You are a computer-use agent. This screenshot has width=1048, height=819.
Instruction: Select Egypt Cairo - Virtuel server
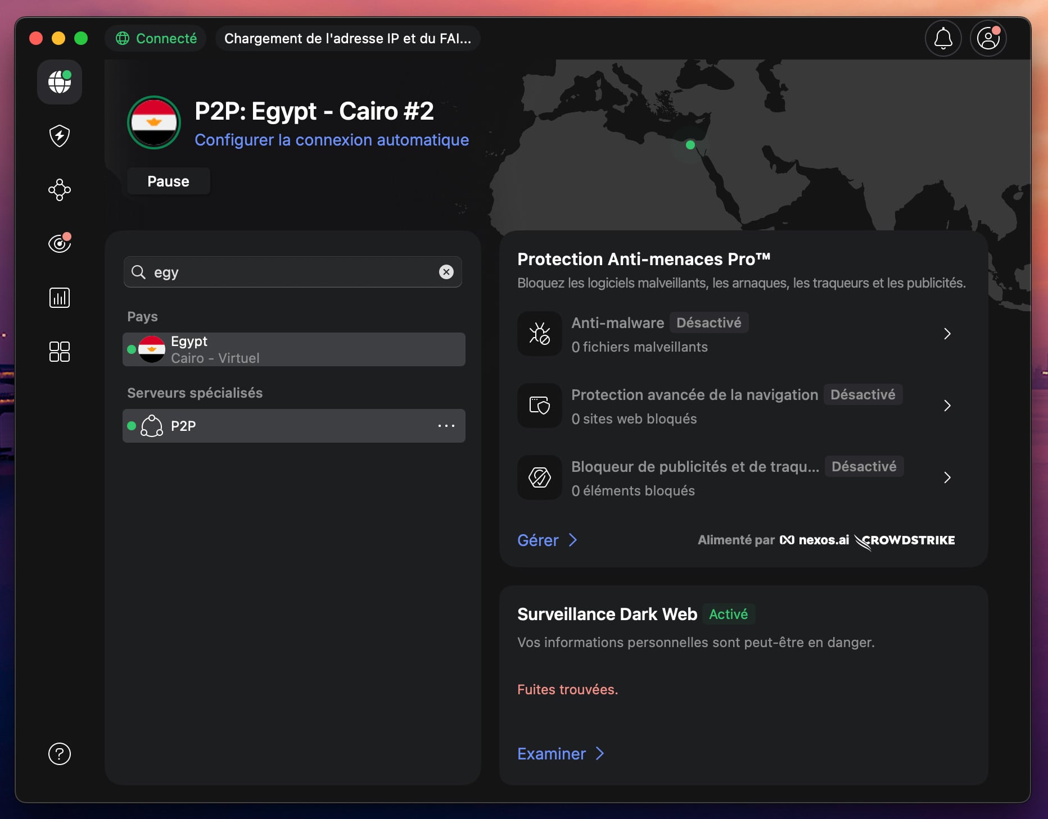(x=293, y=349)
